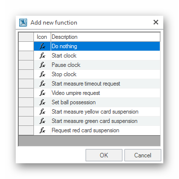Click the dialog's app icon in title bar
This screenshot has width=179, height=179.
[23, 23]
